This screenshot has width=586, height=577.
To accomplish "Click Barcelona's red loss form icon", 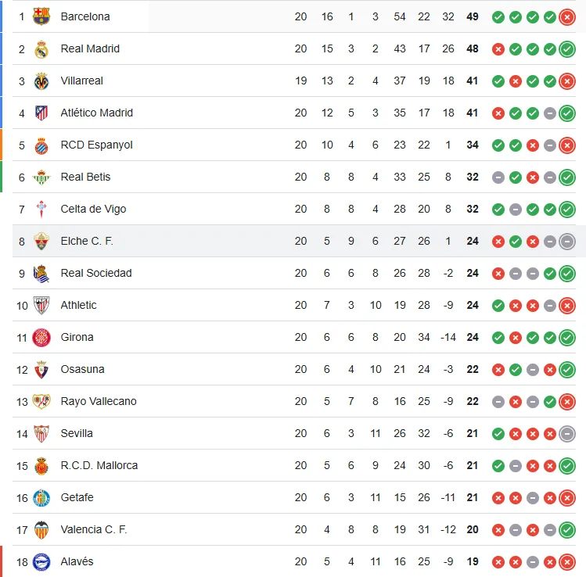I will point(567,16).
